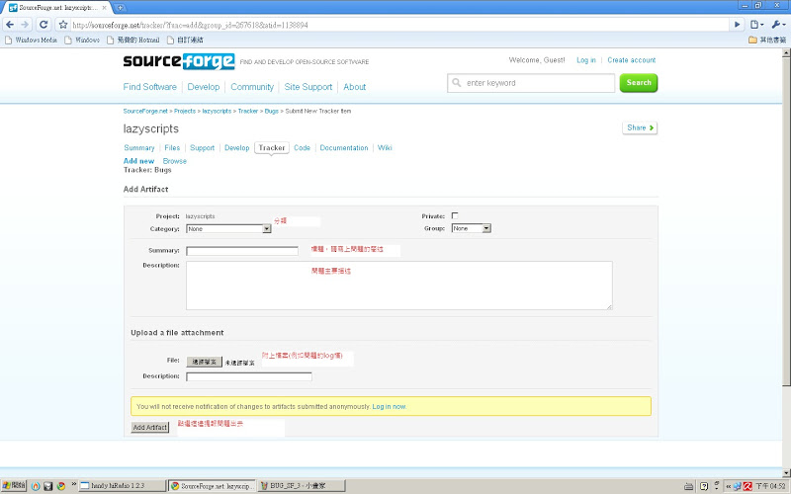Expand the Group dropdown
This screenshot has width=791, height=494.
472,228
